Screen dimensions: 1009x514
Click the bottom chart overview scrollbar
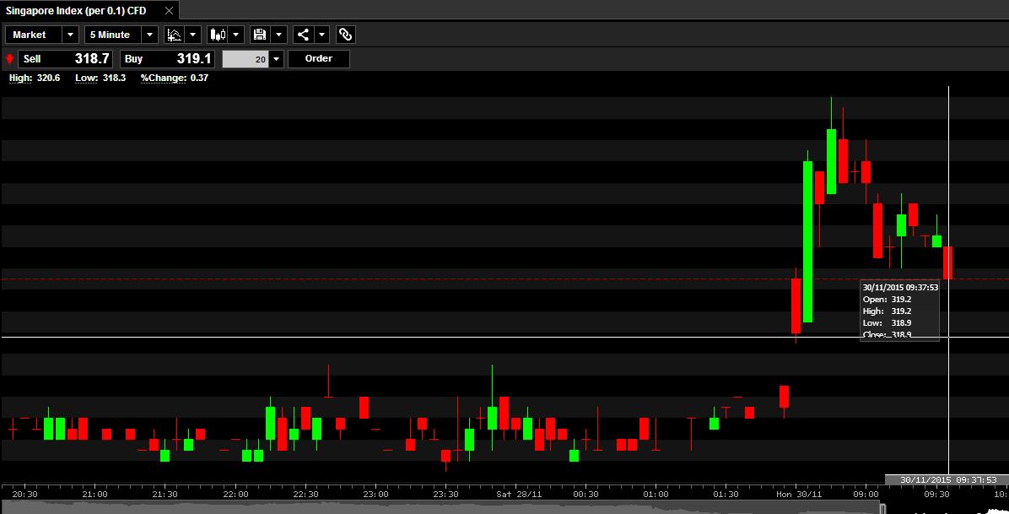coord(443,508)
